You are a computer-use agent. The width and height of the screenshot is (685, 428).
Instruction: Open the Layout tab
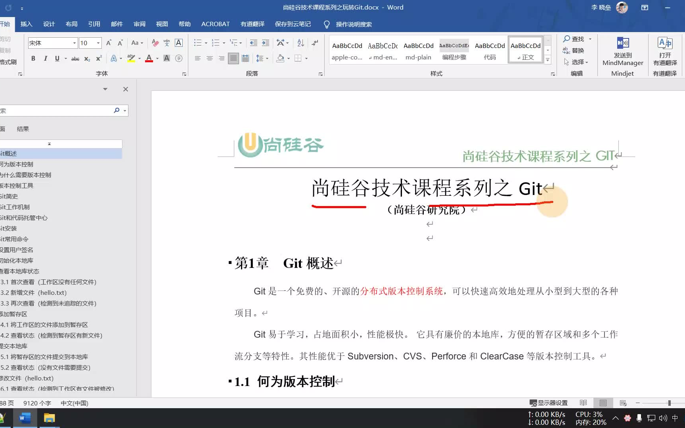pyautogui.click(x=71, y=24)
